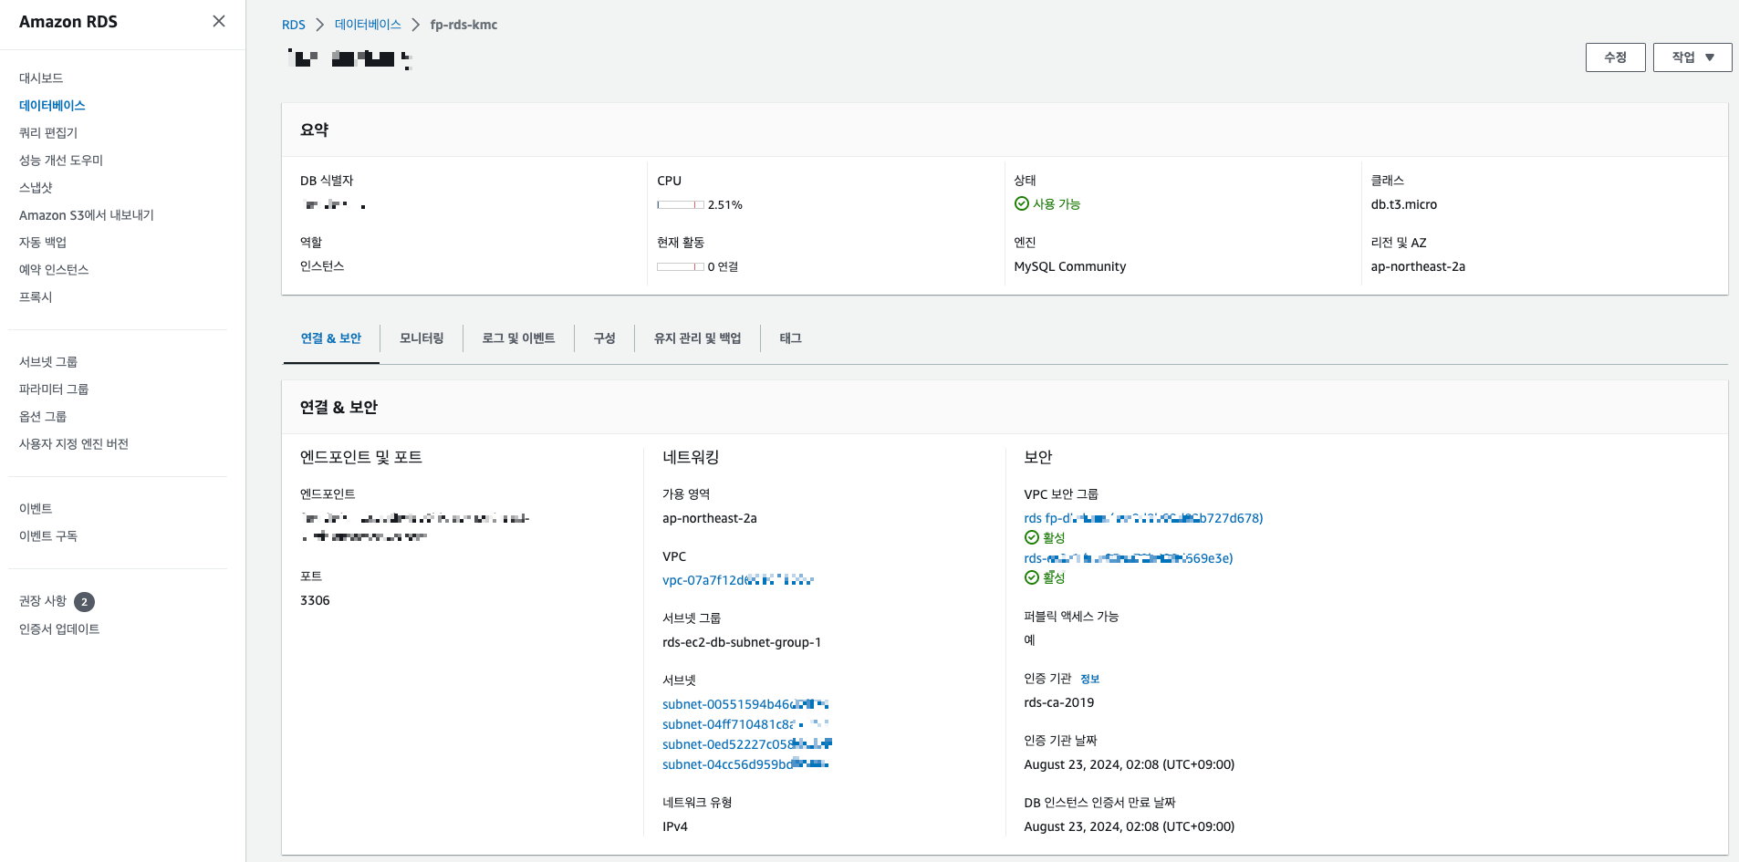Click the port value 3306

[315, 600]
